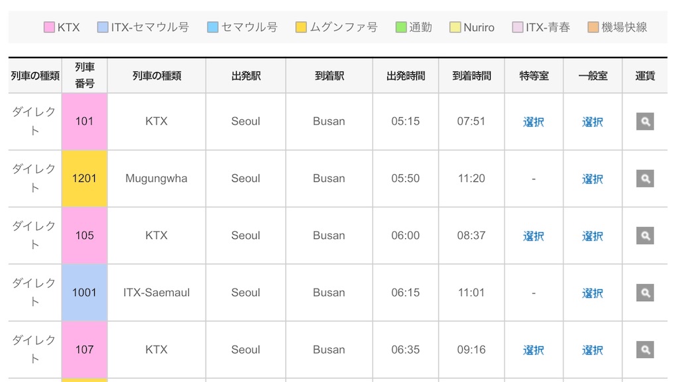679x382 pixels.
Task: Open fare lookup for Mugungwha train 1201
Action: click(645, 179)
